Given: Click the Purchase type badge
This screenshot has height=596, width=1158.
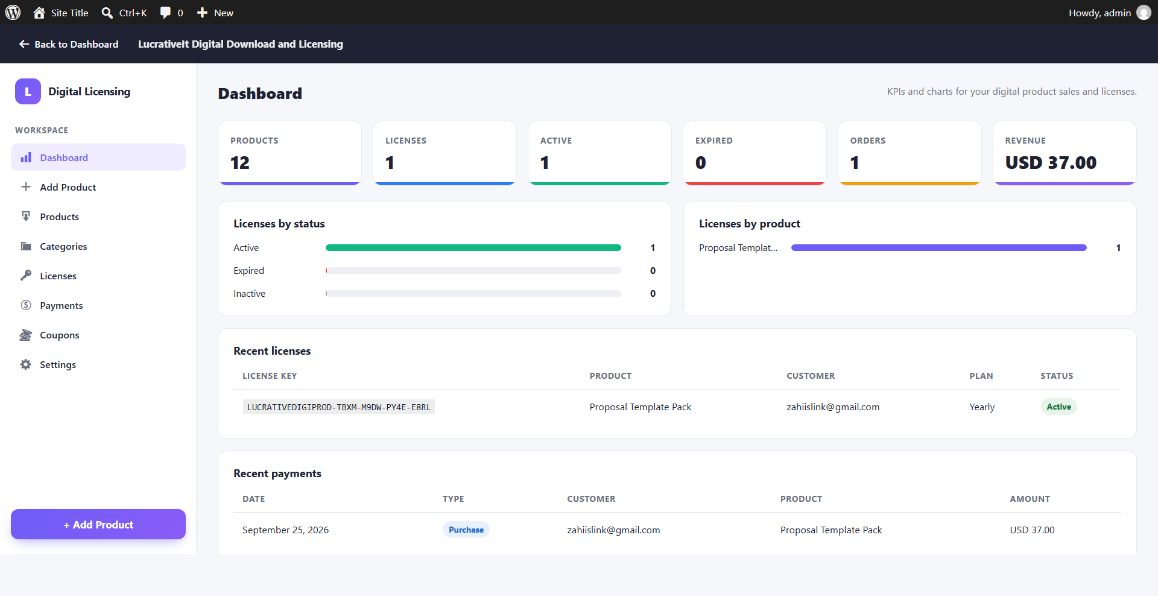Looking at the screenshot, I should coord(466,530).
